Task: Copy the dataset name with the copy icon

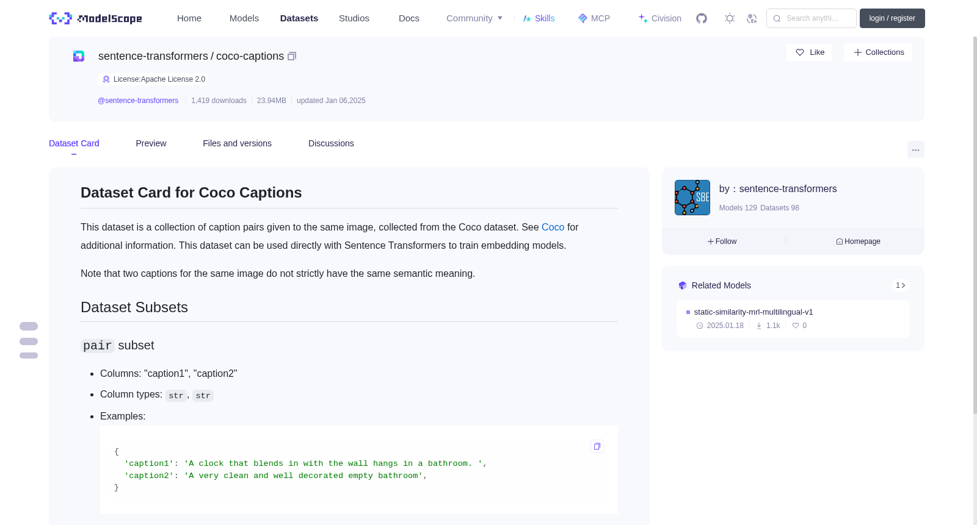Action: click(x=292, y=56)
